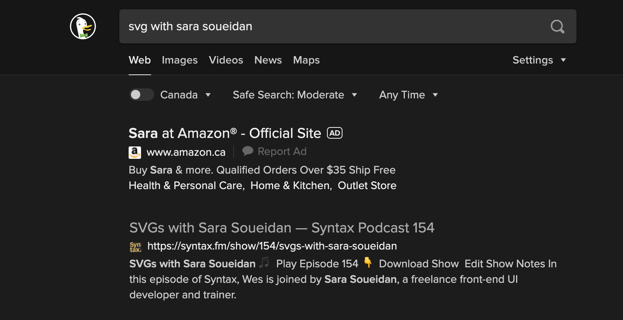Enable region-specific results with the toggle
The image size is (623, 320).
(141, 95)
